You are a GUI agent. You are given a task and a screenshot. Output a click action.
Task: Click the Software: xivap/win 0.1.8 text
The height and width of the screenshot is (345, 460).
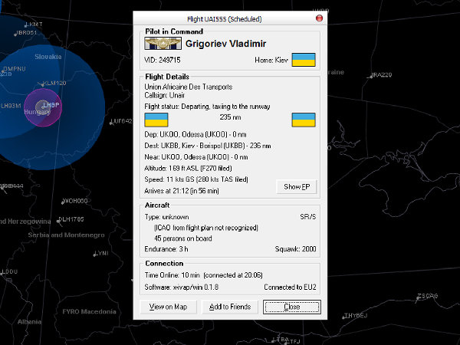(182, 287)
